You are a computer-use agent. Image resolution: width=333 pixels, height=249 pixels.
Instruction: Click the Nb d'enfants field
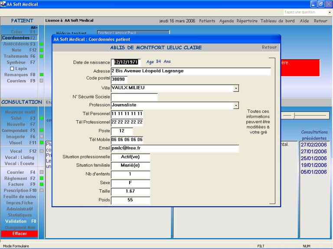point(131,174)
